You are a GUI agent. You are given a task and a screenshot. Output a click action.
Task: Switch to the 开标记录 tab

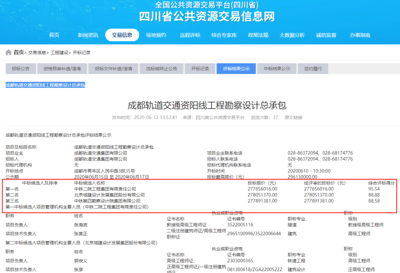(200, 69)
